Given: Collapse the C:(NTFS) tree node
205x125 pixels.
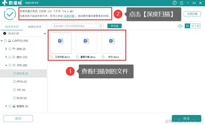Looking at the screenshot, I should click(2, 41).
